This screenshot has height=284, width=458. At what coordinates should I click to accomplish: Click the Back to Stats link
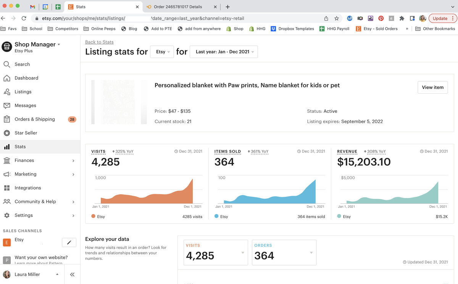coord(99,42)
